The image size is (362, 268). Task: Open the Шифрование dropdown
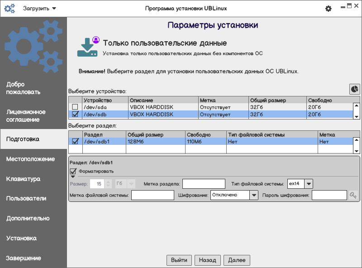click(x=254, y=195)
